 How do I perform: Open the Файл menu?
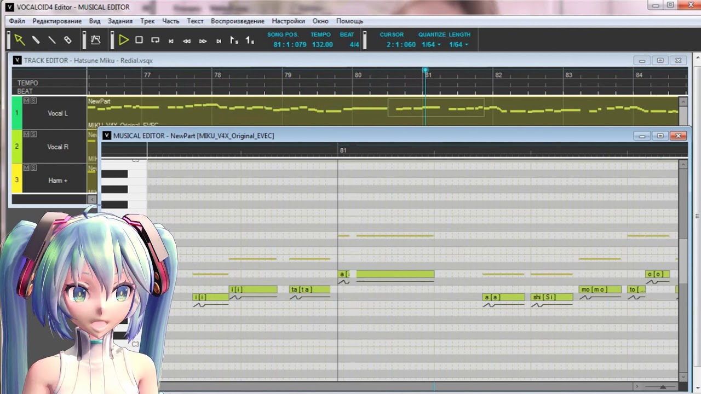click(17, 21)
